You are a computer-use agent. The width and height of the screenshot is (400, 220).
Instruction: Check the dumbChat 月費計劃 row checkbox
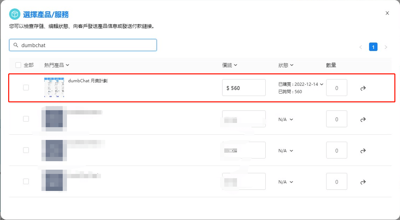pyautogui.click(x=26, y=88)
